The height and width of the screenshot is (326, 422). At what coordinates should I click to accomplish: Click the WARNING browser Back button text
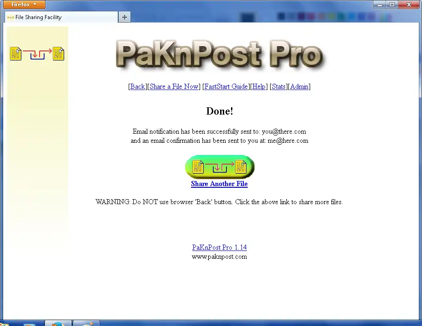tap(219, 202)
